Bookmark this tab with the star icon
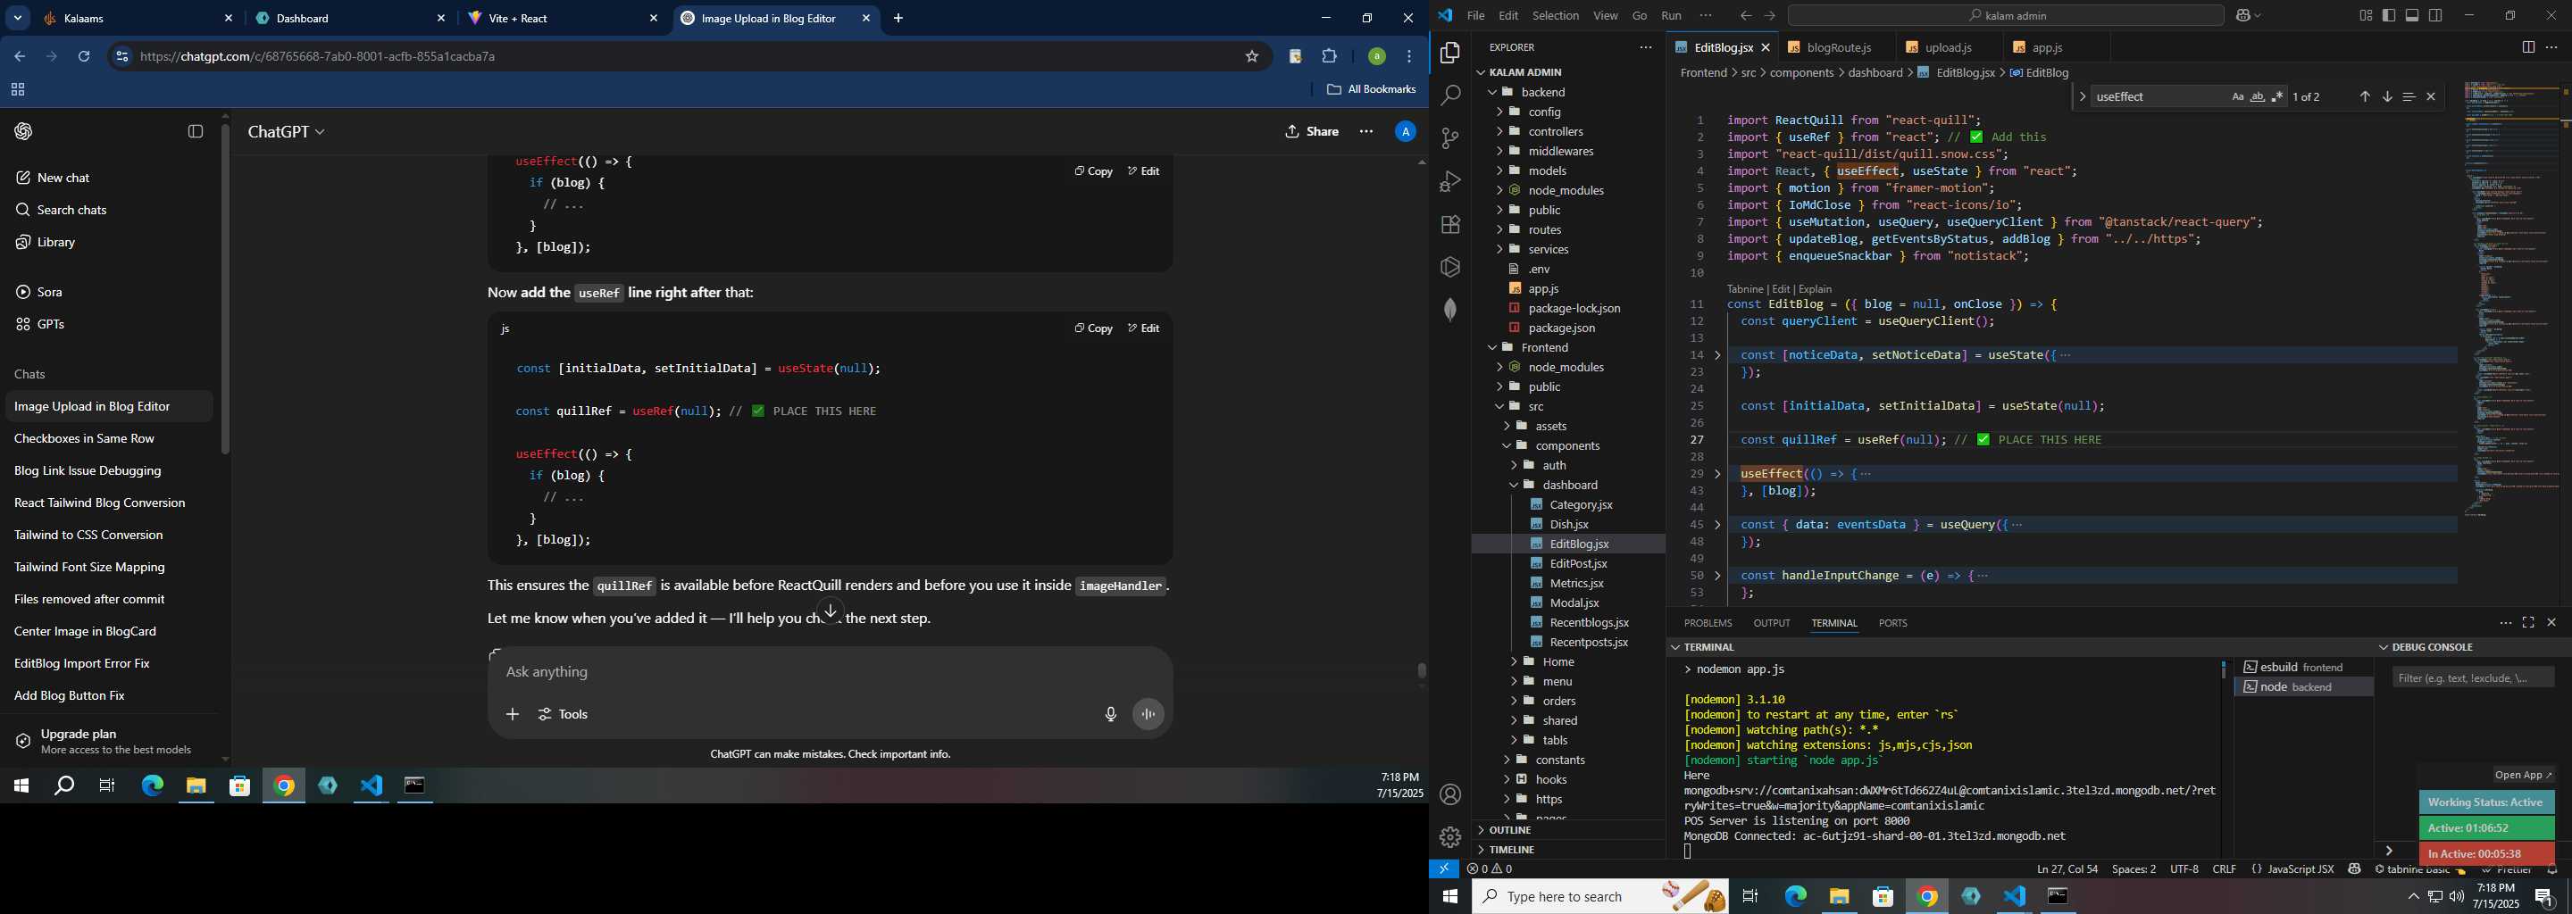Image resolution: width=2572 pixels, height=914 pixels. [1251, 57]
